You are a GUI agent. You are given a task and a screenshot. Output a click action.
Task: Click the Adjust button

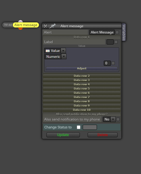coord(82,69)
